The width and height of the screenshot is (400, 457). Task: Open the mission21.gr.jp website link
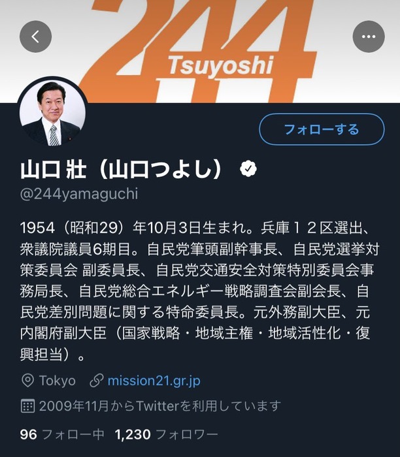154,381
